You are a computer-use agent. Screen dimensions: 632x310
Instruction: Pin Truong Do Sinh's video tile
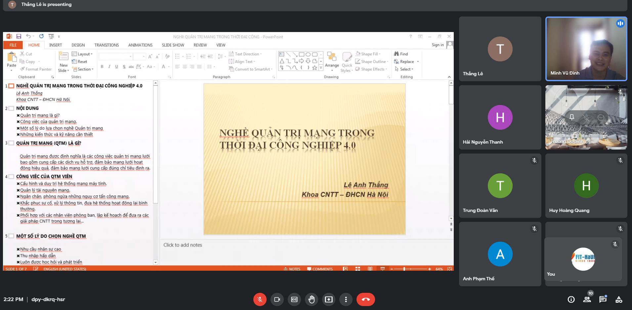[x=571, y=117]
